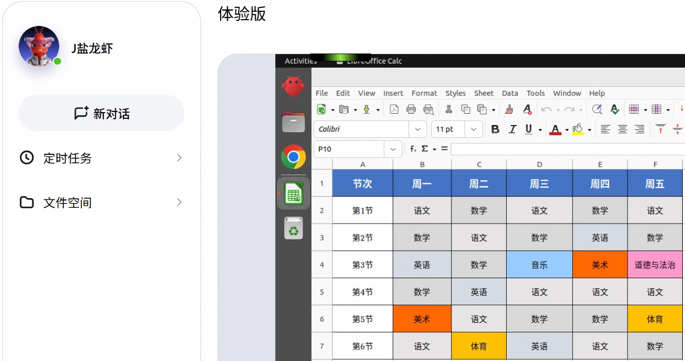The height and width of the screenshot is (361, 685).
Task: Select the orange 美术 cell under 周四
Action: point(599,265)
